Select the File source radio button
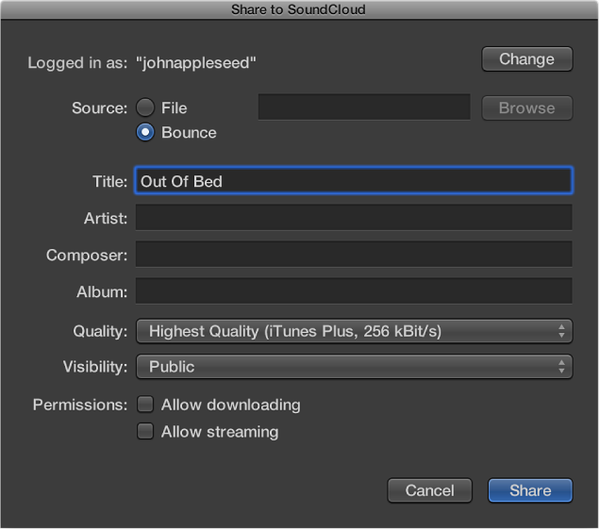600x530 pixels. [145, 108]
